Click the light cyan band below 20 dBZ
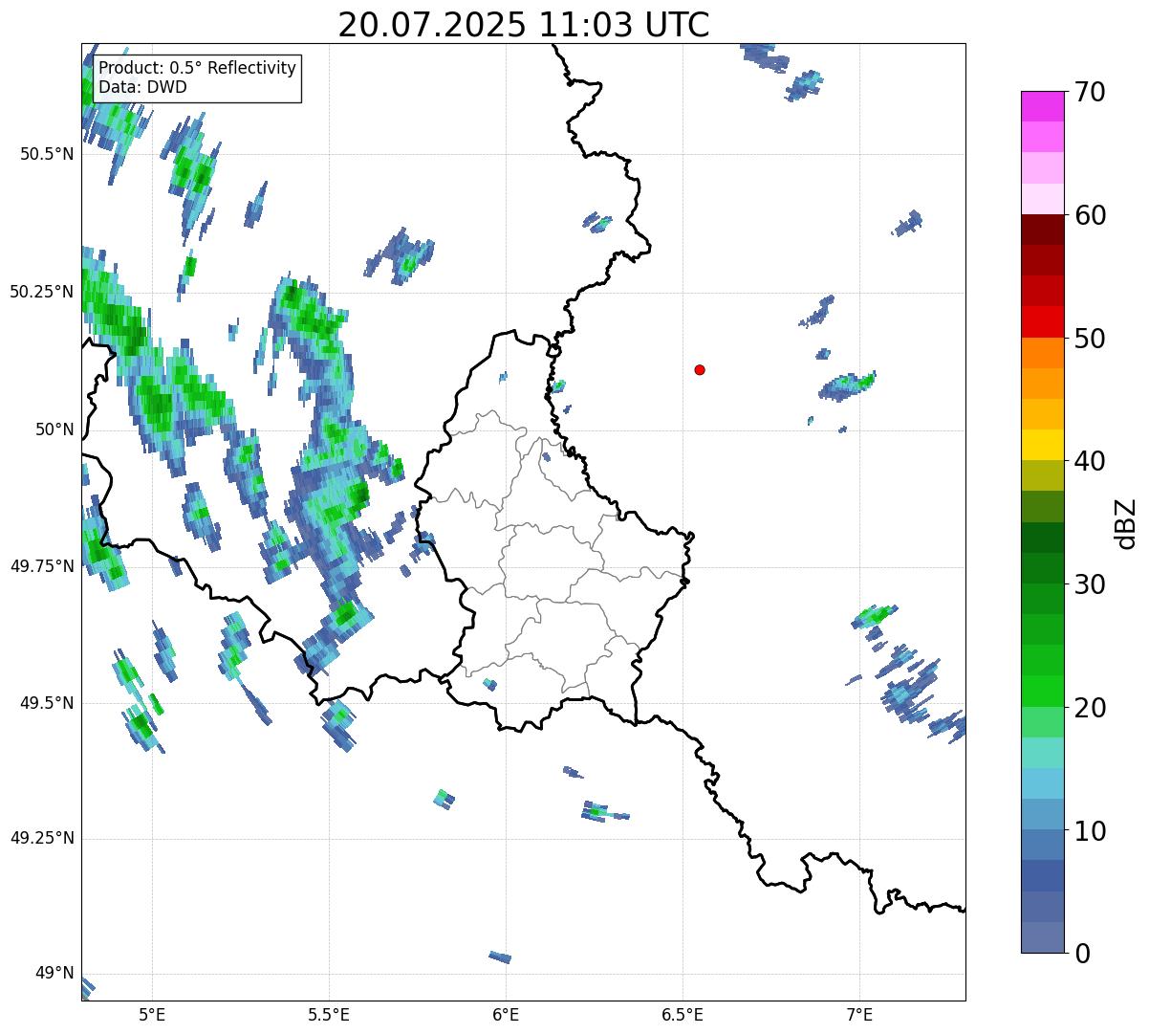This screenshot has height=1034, width=1149. (1042, 753)
